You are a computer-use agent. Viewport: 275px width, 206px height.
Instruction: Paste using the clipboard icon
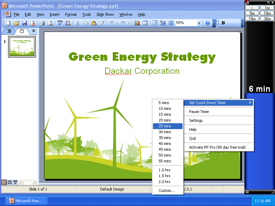pos(93,23)
